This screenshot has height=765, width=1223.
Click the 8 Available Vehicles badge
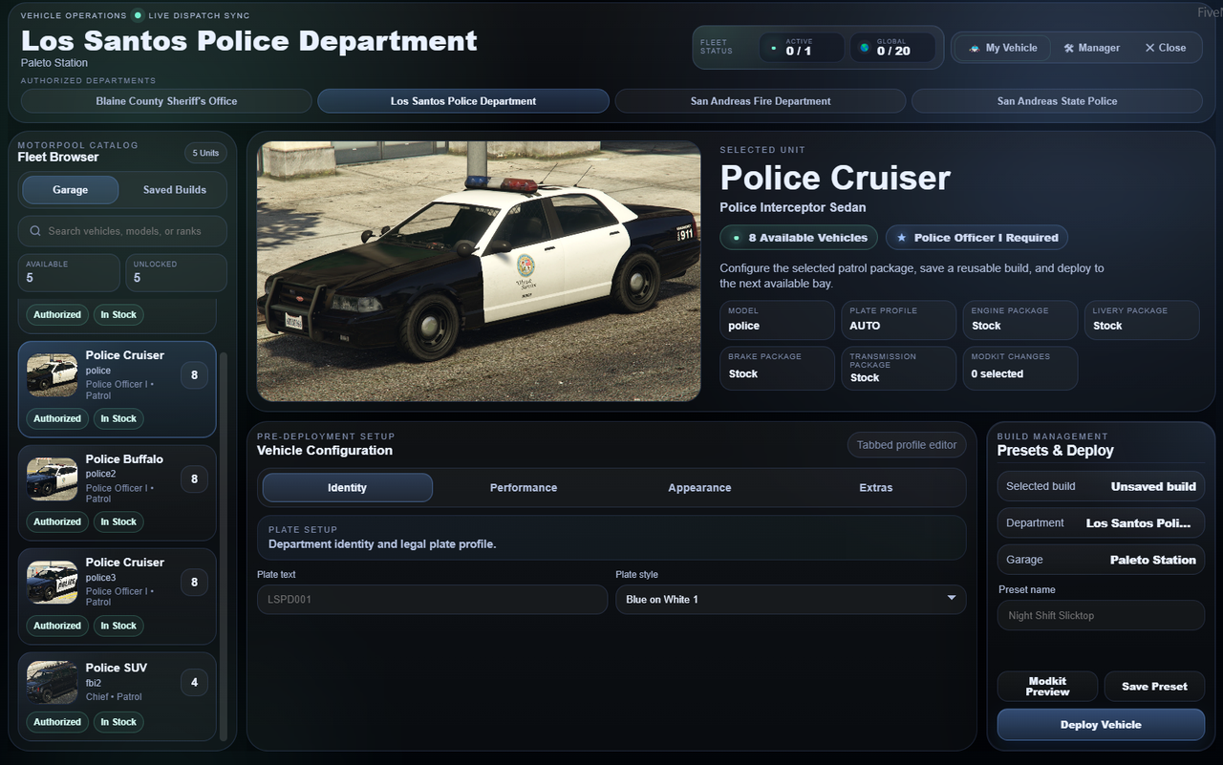pos(800,238)
